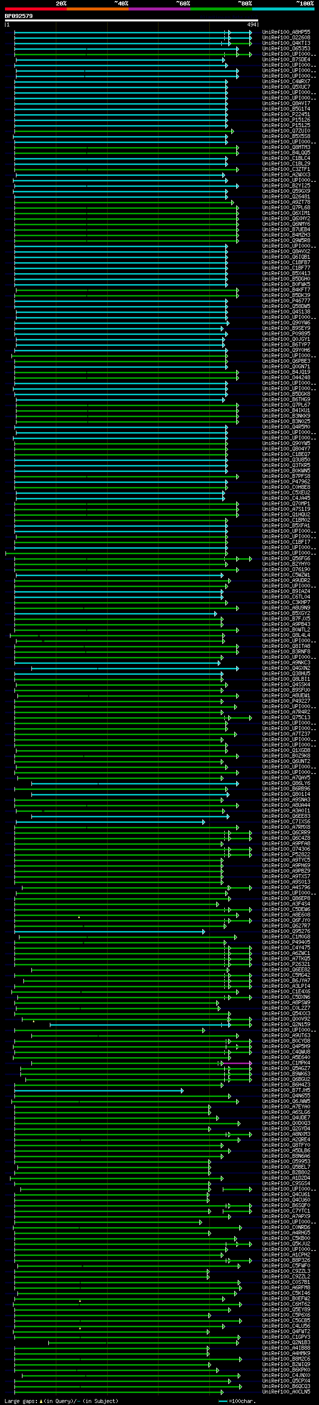Select the UniRef100_A8UEW1 label
This screenshot has height=1405, width=319.
point(286,695)
